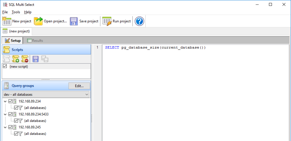This screenshot has height=141, width=291.
Task: Add a script with the green plus scroll icon
Action: pyautogui.click(x=16, y=59)
